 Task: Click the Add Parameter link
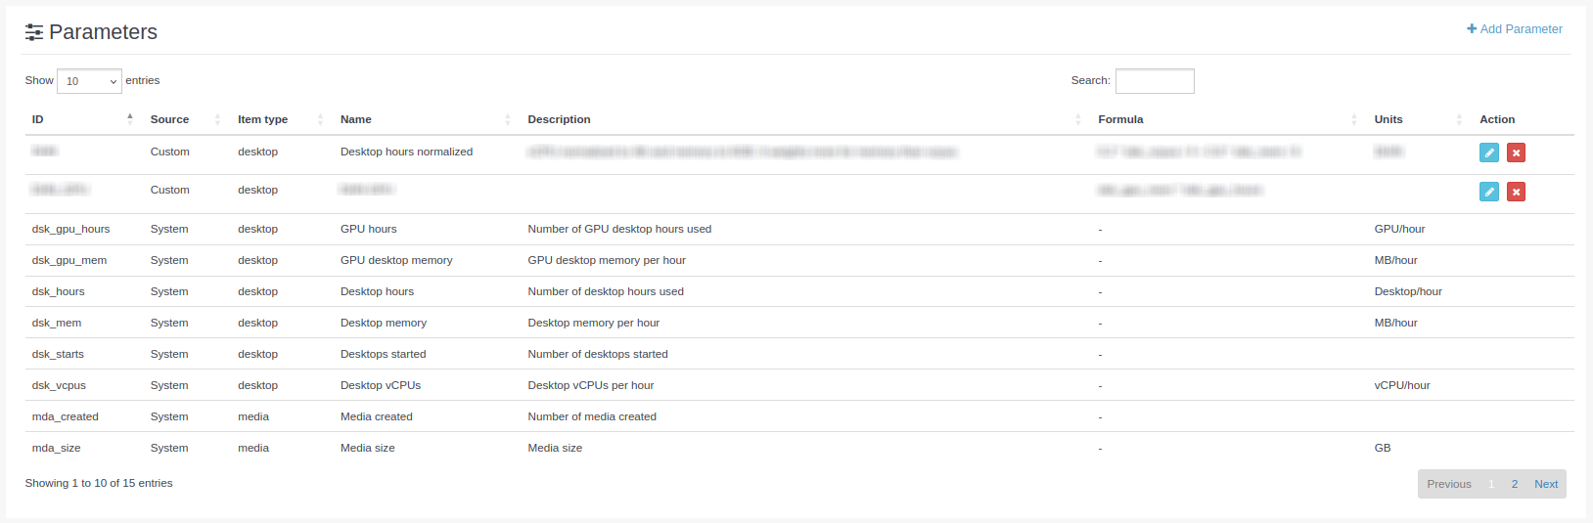pyautogui.click(x=1514, y=29)
